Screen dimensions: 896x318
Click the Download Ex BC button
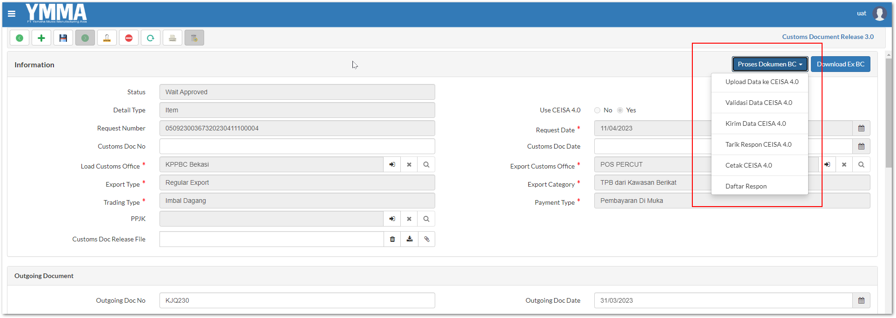click(x=840, y=64)
